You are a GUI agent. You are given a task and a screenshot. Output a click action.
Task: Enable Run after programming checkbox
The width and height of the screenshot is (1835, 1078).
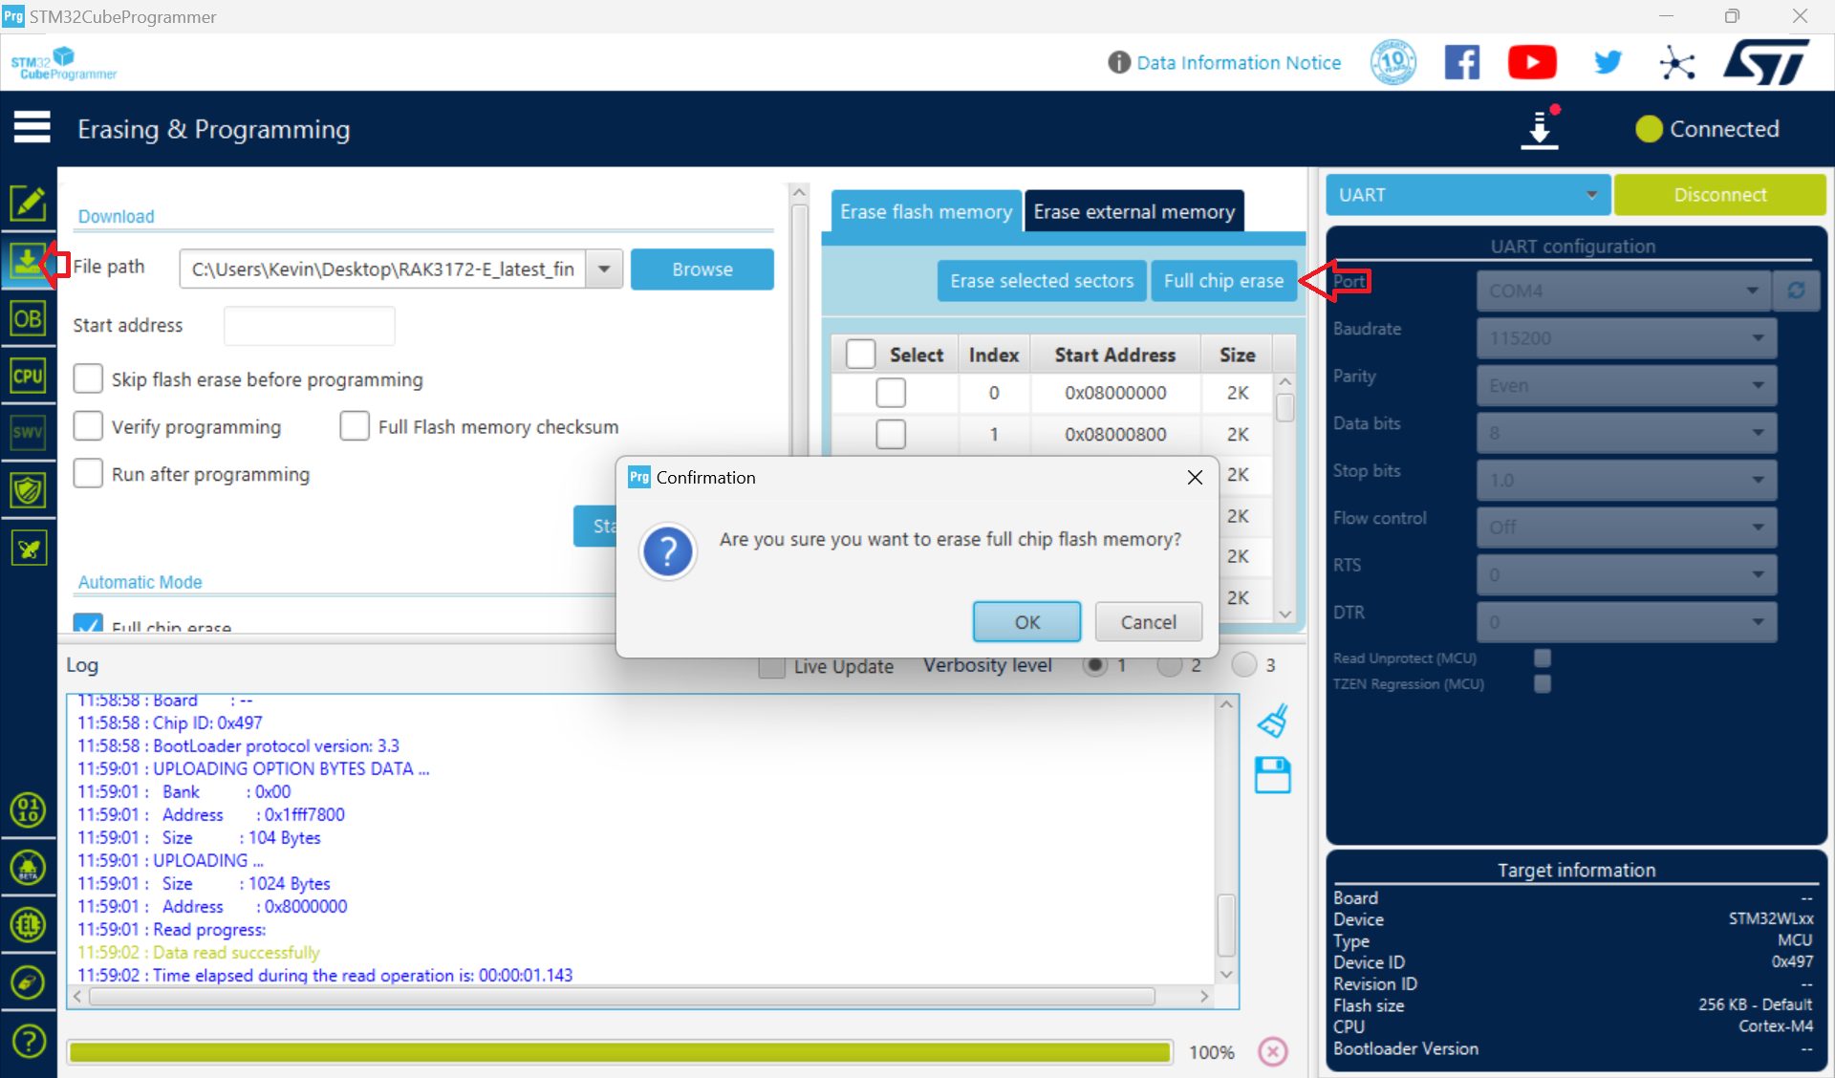point(88,474)
